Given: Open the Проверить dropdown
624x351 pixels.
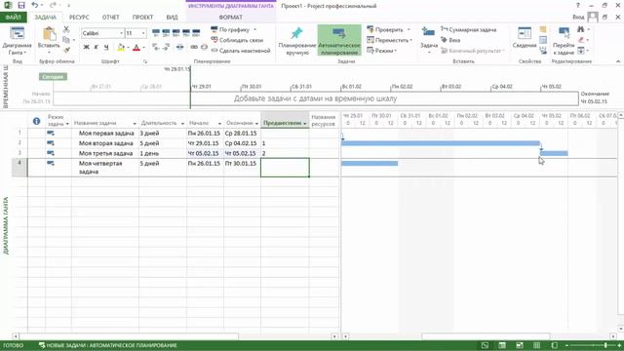Looking at the screenshot, I should (388, 29).
